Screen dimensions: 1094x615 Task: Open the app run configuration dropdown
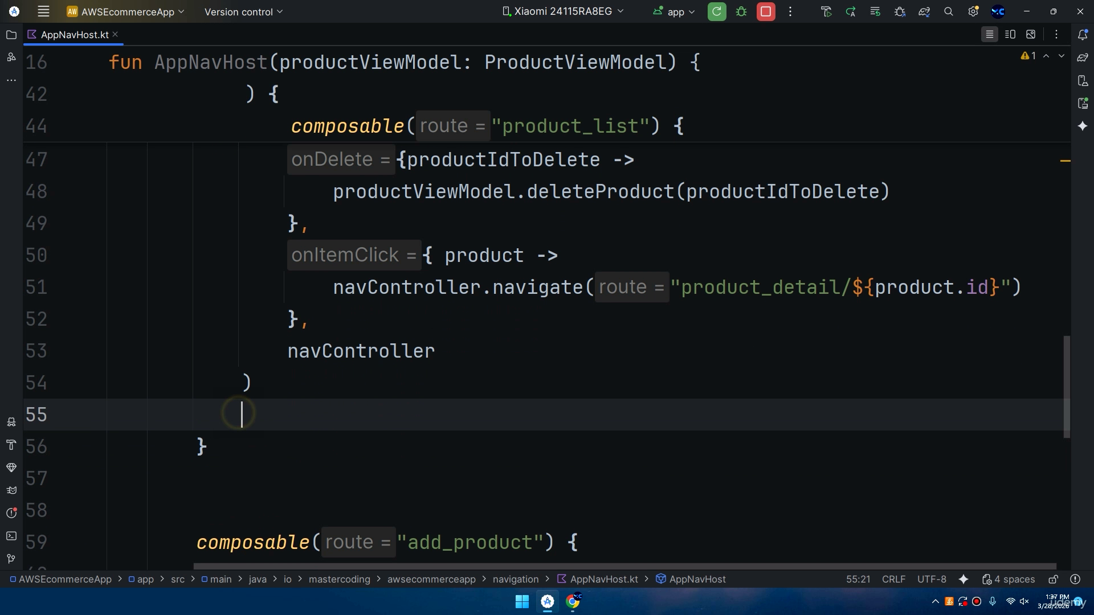[x=674, y=11]
